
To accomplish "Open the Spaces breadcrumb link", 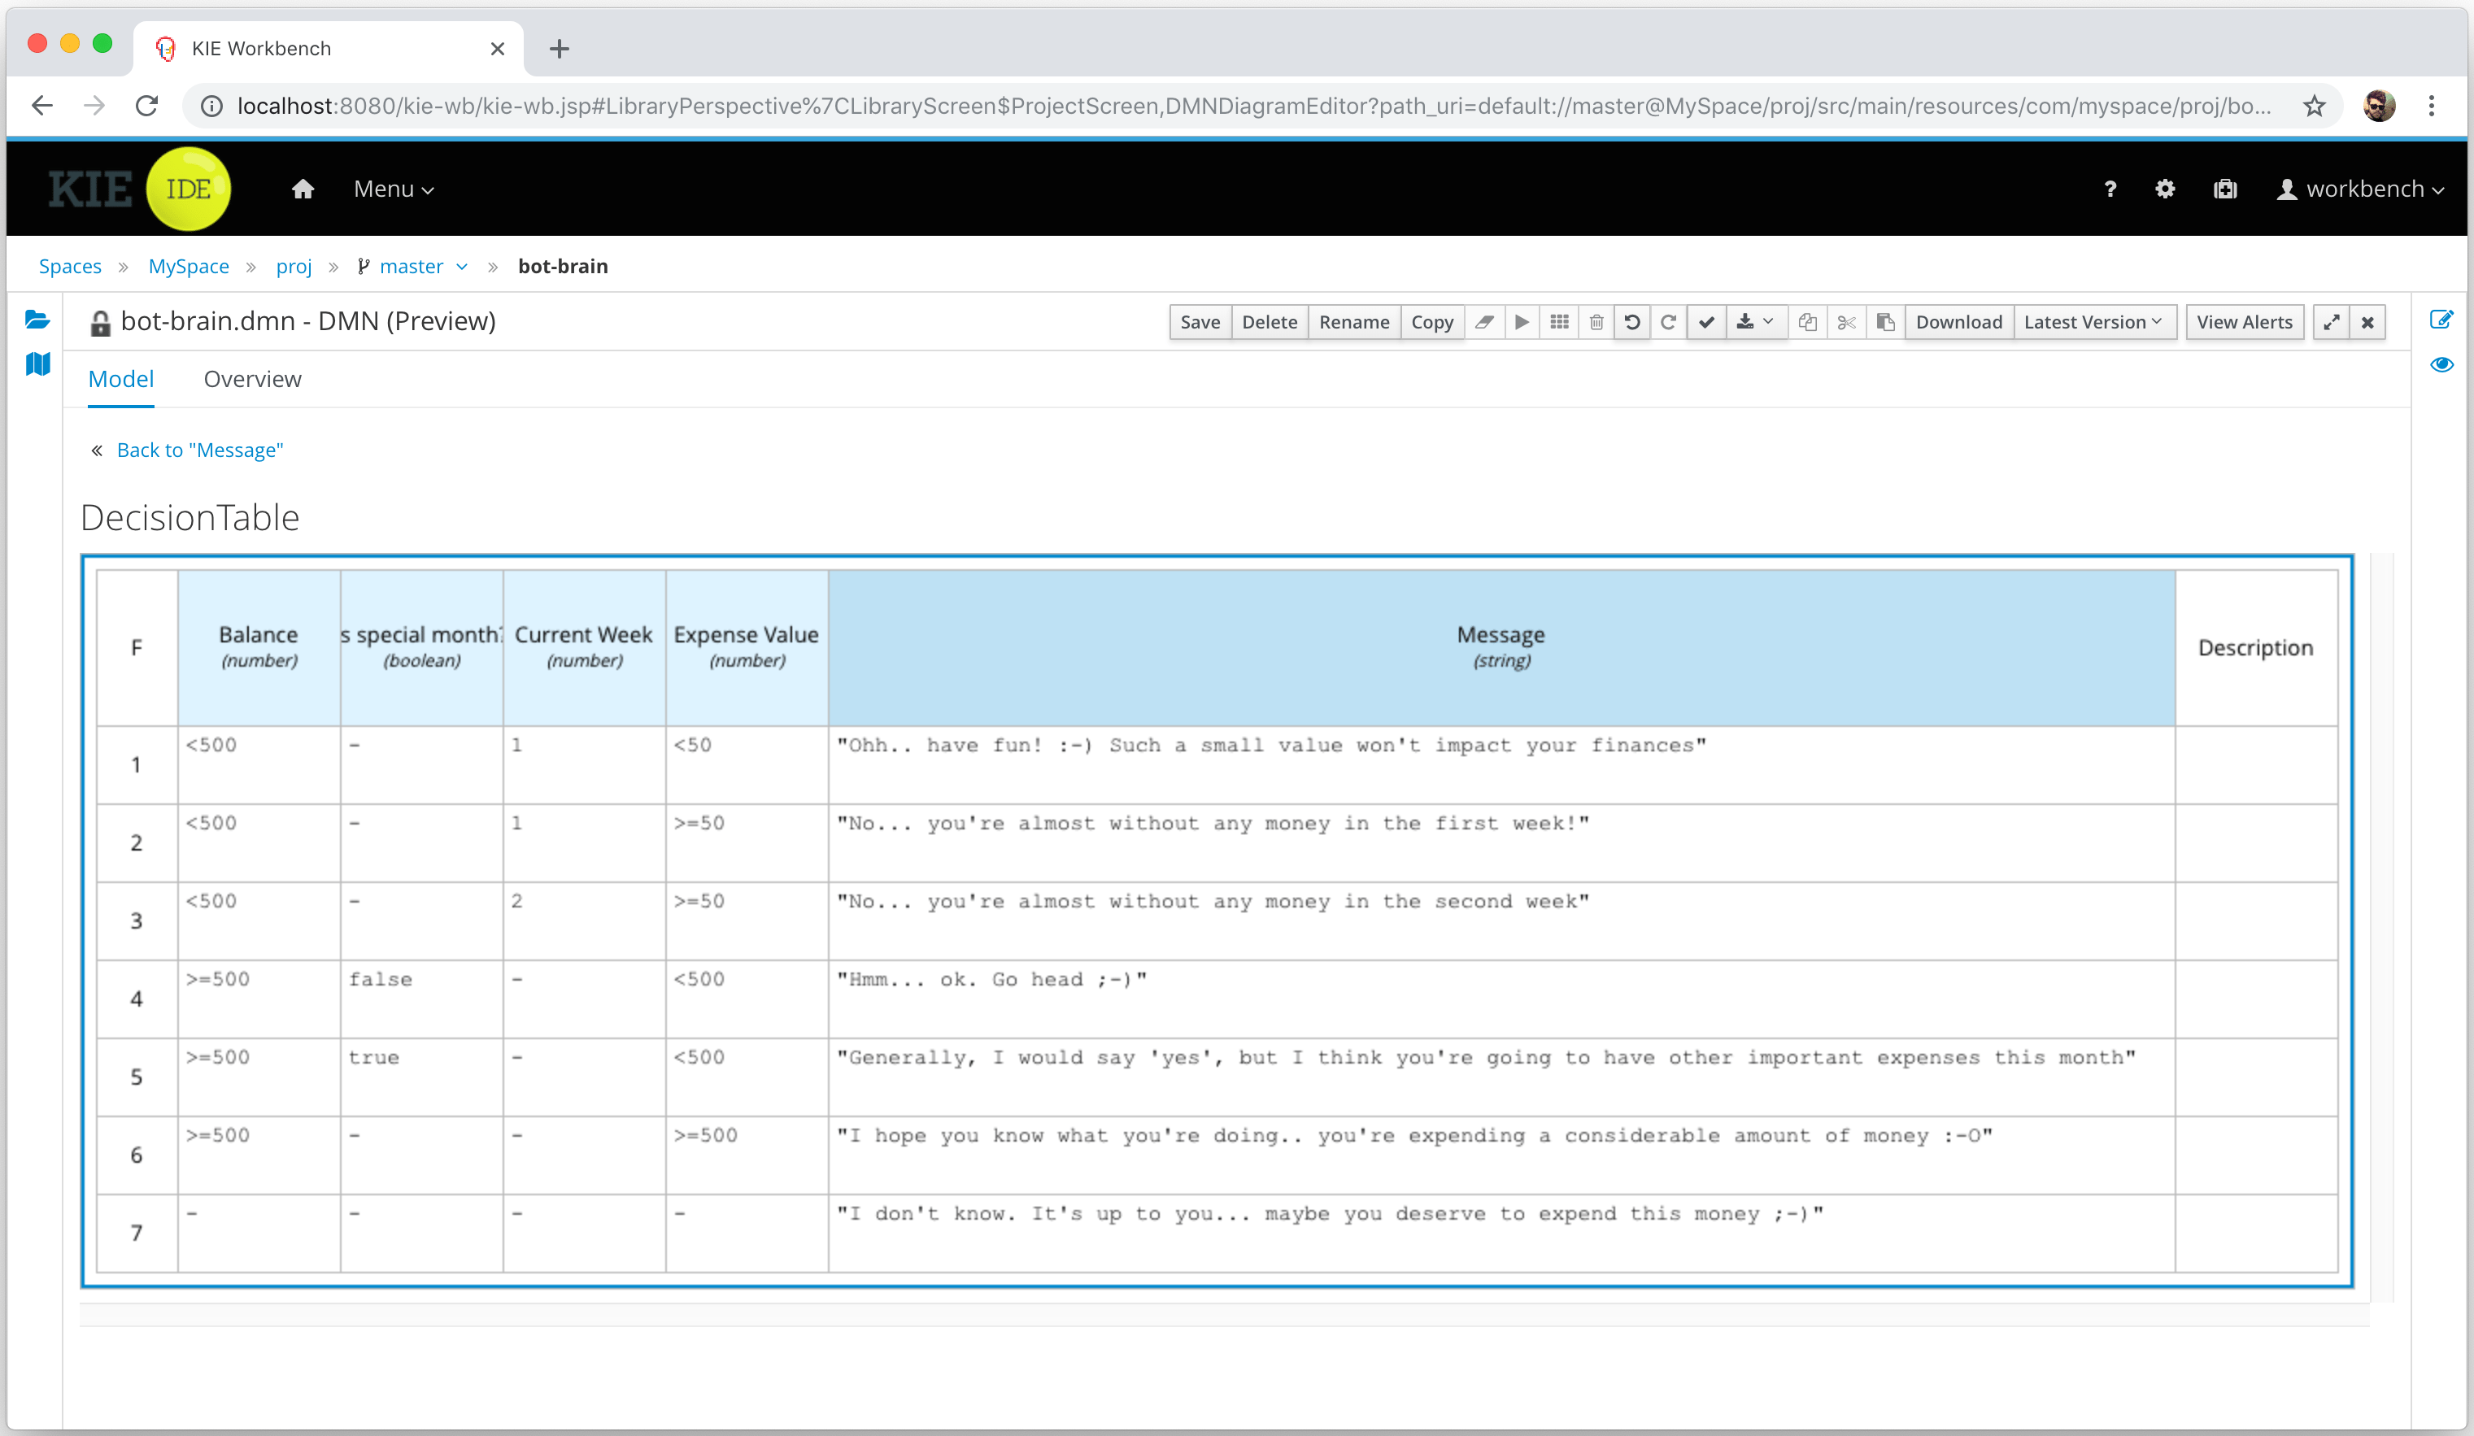I will click(x=70, y=266).
